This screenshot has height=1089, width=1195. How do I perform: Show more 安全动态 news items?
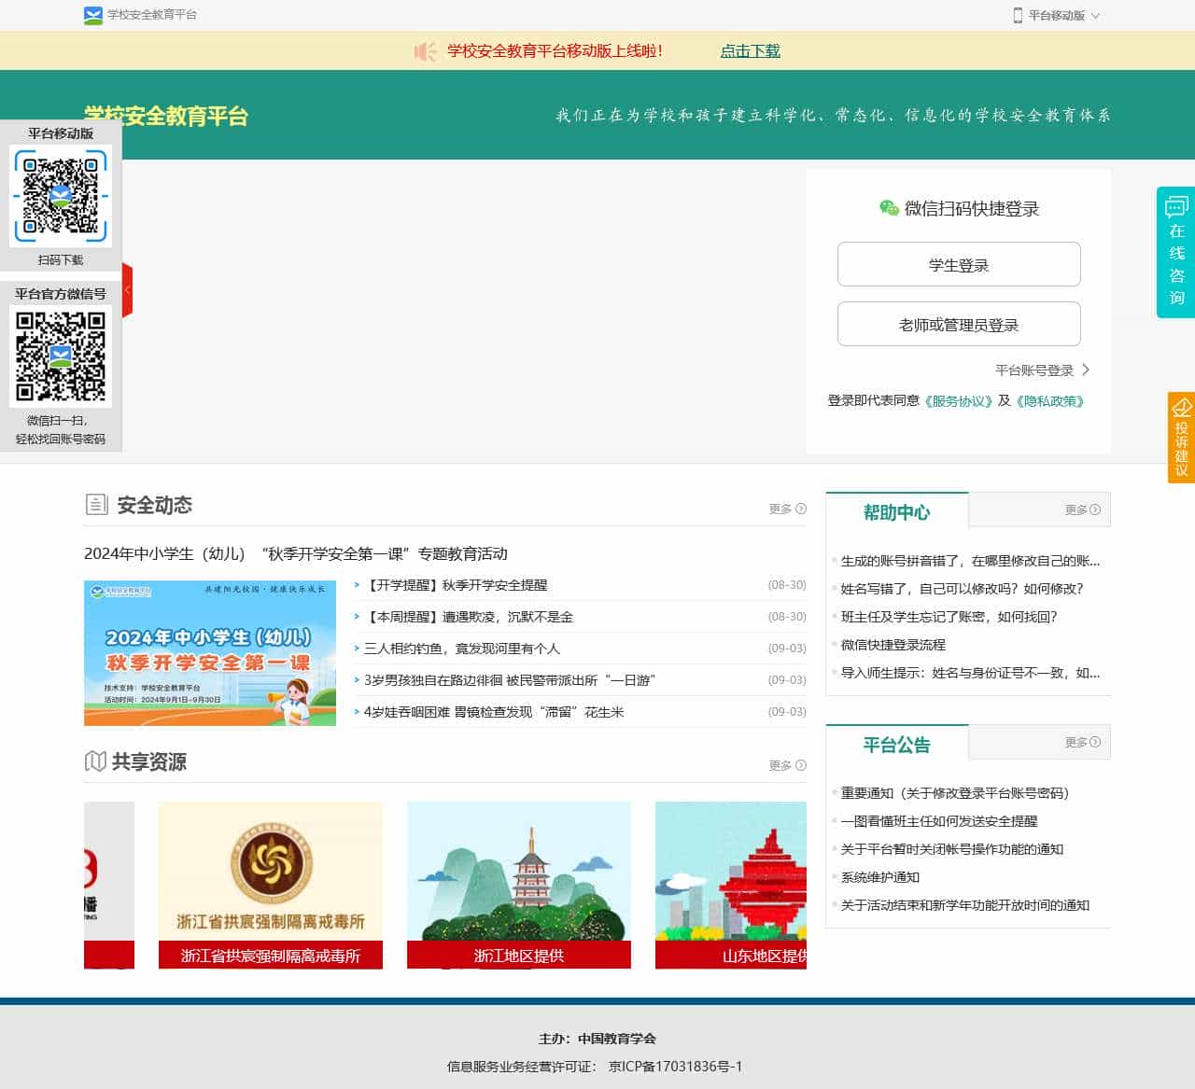pyautogui.click(x=787, y=509)
